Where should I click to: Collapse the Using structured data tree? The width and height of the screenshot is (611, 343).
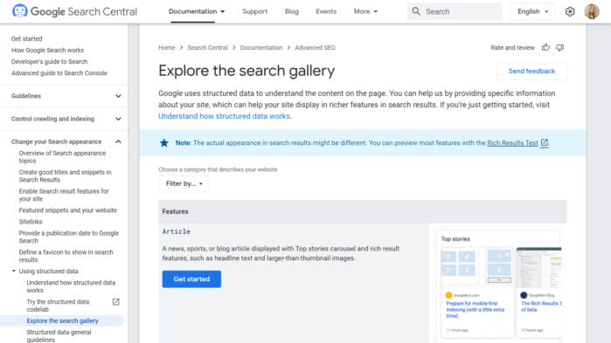pyautogui.click(x=14, y=271)
